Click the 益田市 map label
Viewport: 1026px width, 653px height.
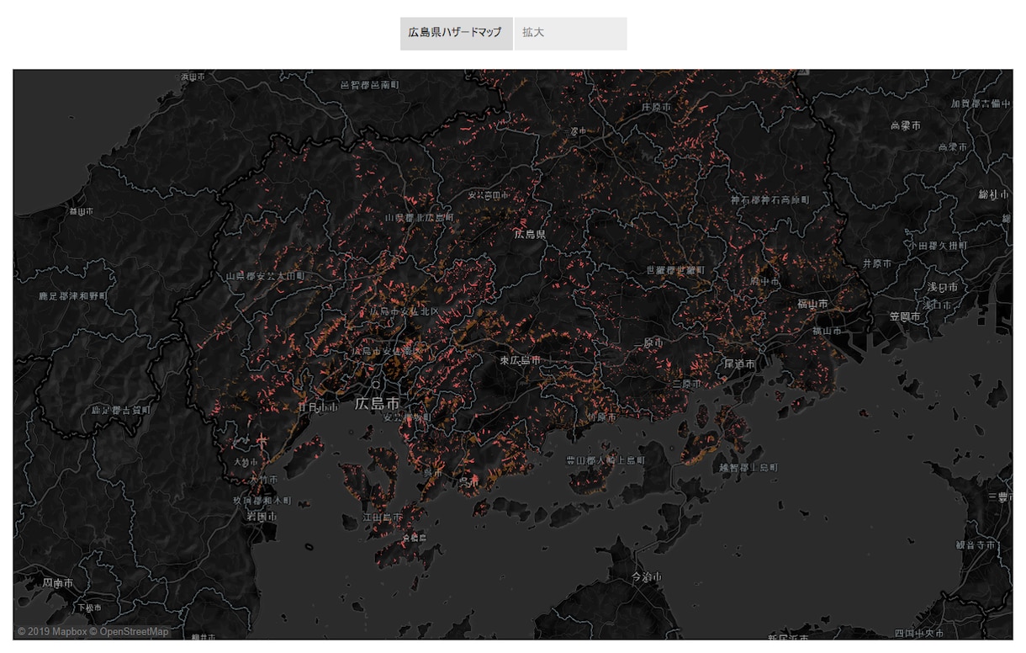point(81,211)
